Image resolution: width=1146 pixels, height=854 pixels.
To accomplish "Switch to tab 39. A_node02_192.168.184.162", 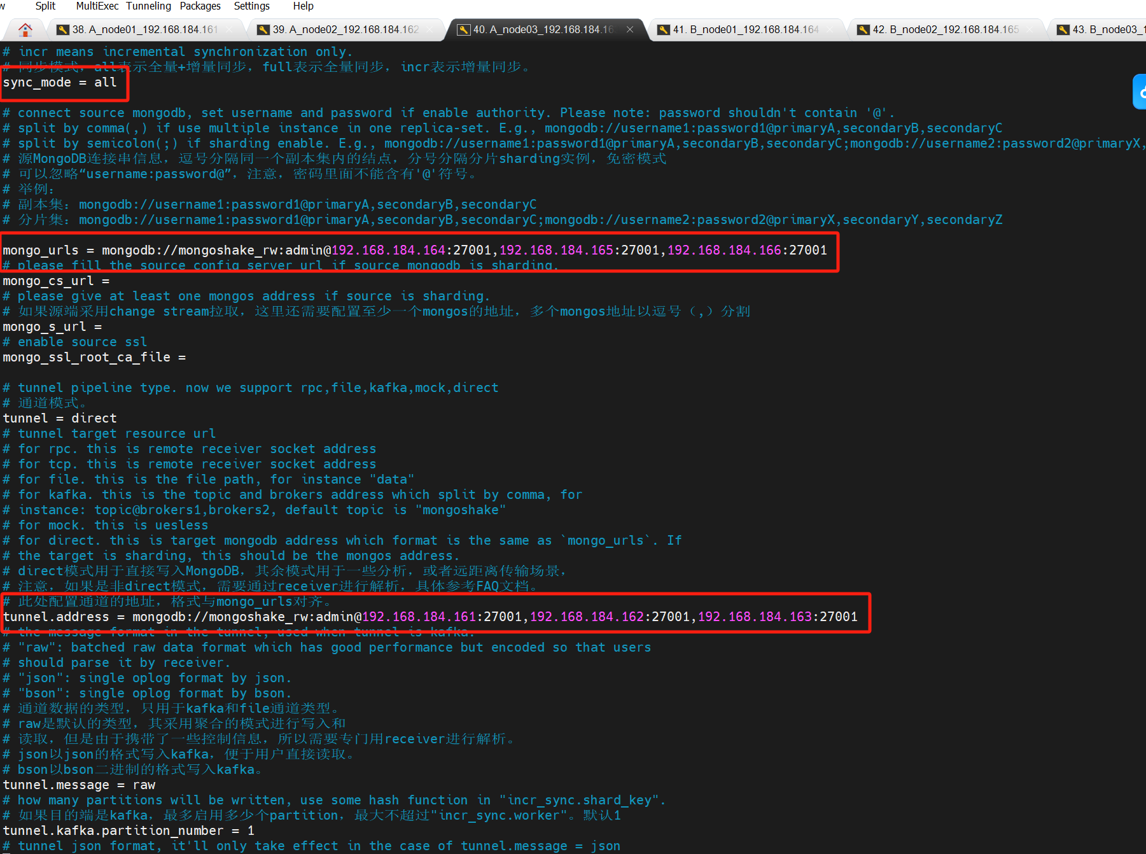I will 346,29.
